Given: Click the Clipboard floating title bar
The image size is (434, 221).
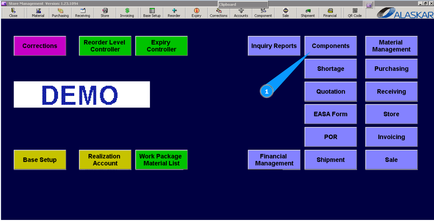Looking at the screenshot, I should pyautogui.click(x=243, y=4).
